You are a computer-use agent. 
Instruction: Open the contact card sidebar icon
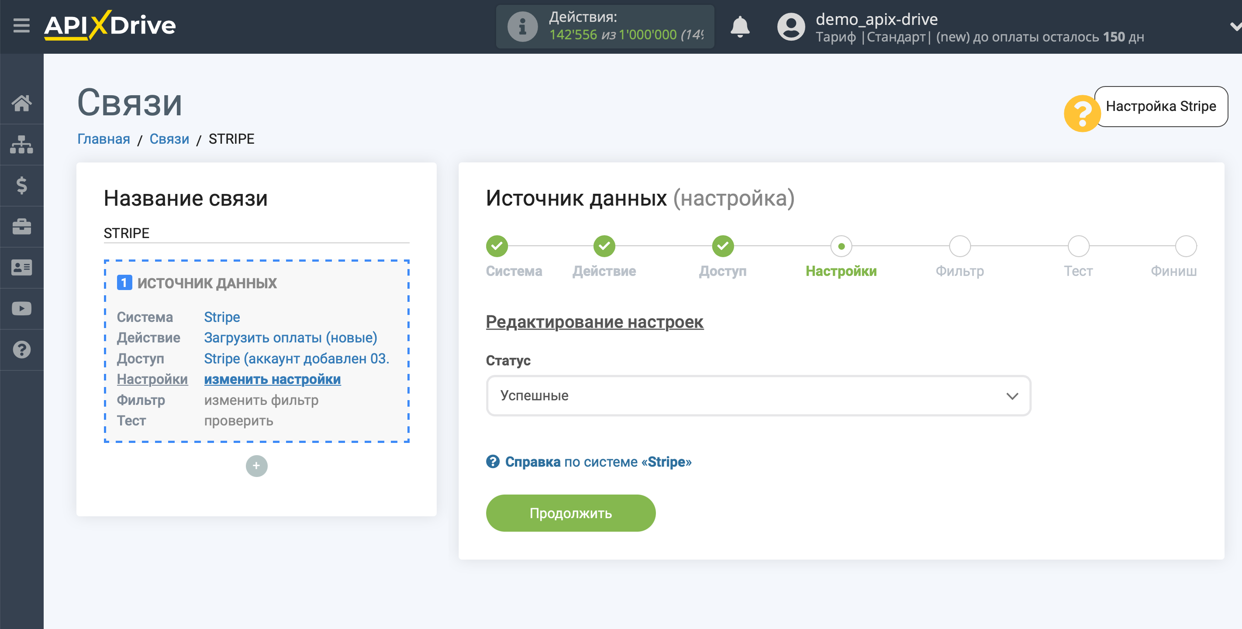tap(22, 267)
